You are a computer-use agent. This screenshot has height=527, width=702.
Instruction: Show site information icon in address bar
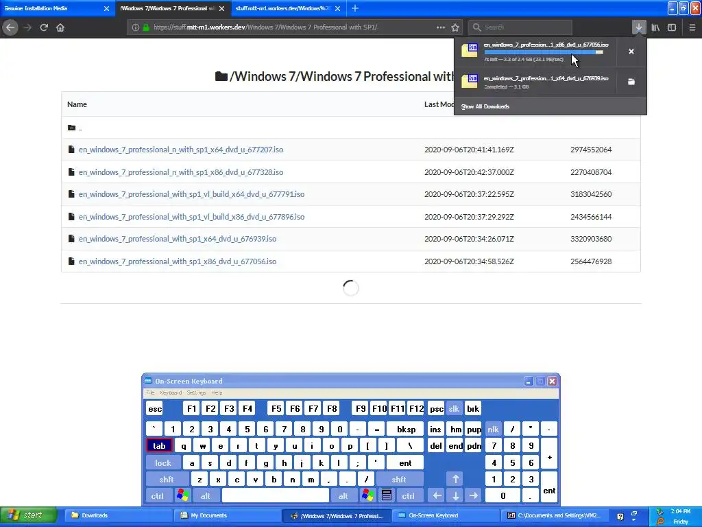coord(135,27)
